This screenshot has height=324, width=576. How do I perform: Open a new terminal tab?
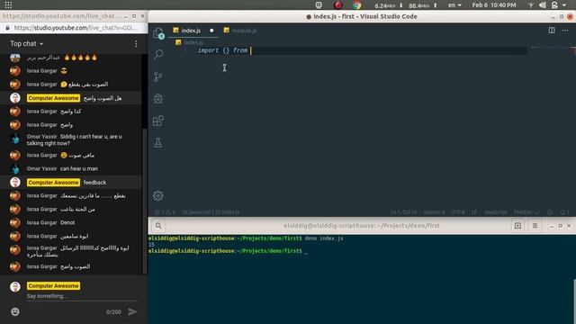tap(517, 226)
